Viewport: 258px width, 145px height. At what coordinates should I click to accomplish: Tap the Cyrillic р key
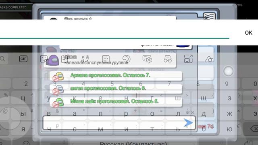tap(126, 114)
